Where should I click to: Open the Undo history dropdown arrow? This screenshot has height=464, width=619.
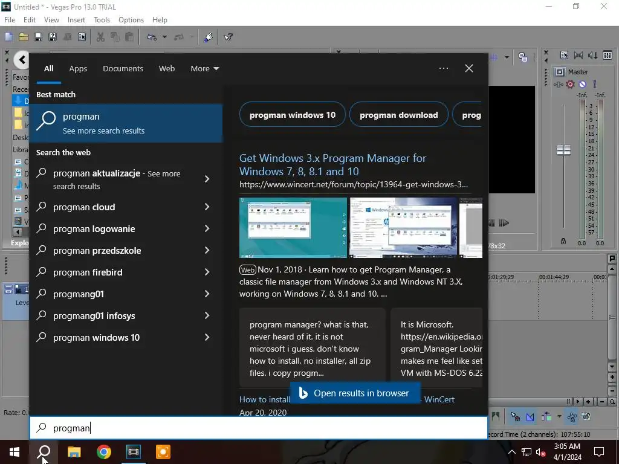tap(164, 37)
